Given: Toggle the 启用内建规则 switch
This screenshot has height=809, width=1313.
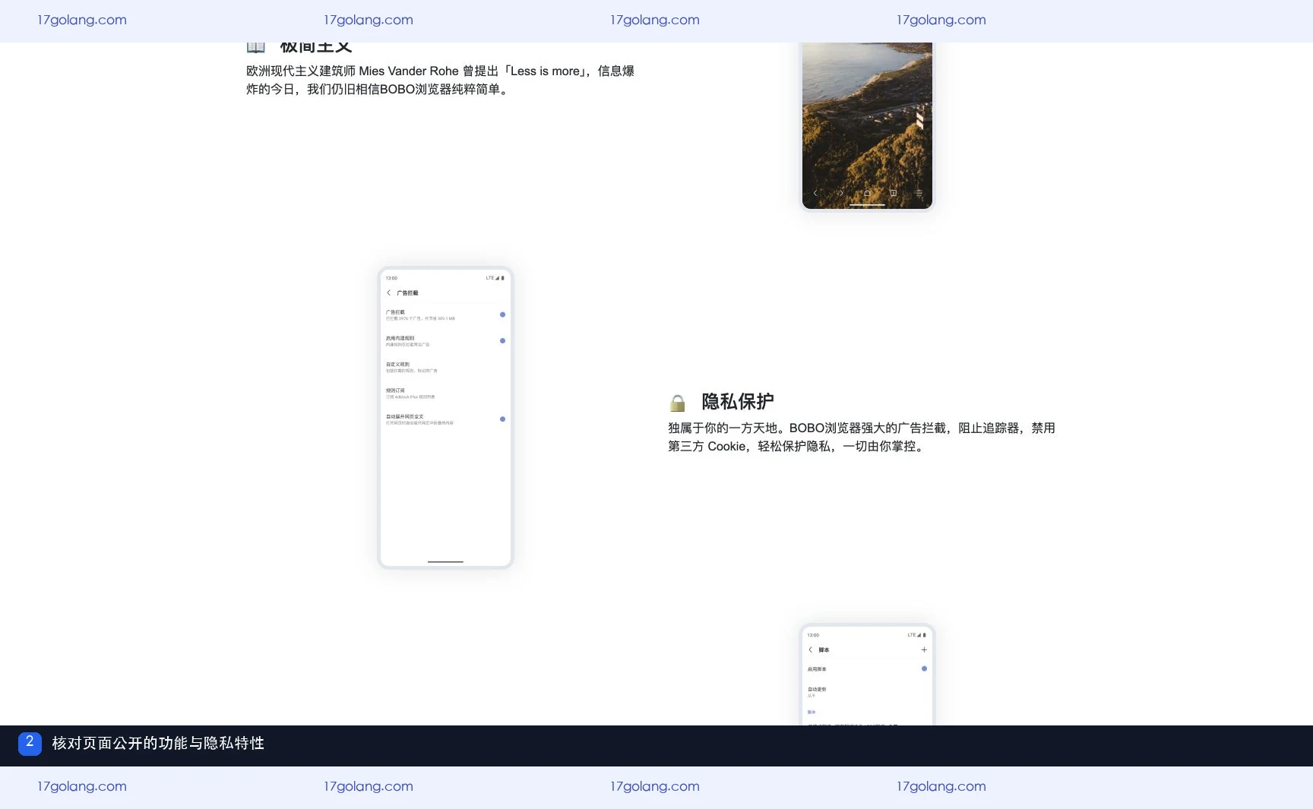Looking at the screenshot, I should coord(502,340).
